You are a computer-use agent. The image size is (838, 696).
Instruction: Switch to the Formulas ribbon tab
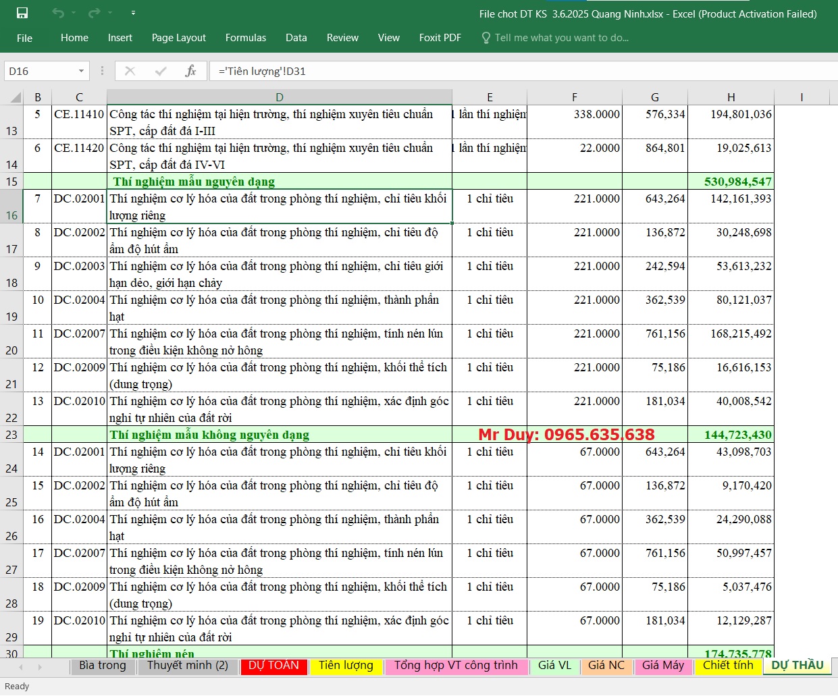246,38
